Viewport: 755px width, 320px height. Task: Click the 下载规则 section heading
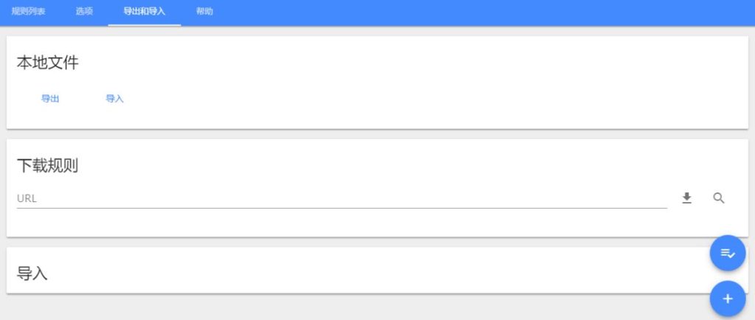click(48, 166)
